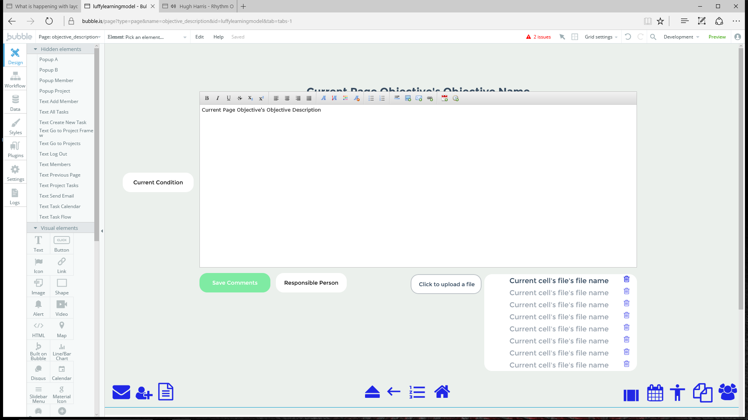Open the text color palette icon
Image resolution: width=748 pixels, height=420 pixels.
[x=345, y=98]
